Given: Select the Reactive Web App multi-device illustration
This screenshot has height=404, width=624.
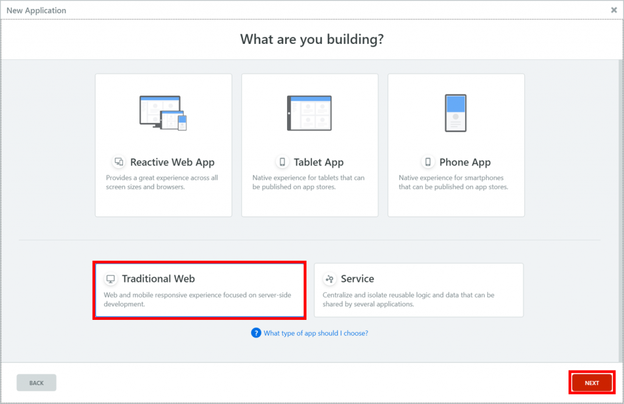Looking at the screenshot, I should click(x=163, y=113).
